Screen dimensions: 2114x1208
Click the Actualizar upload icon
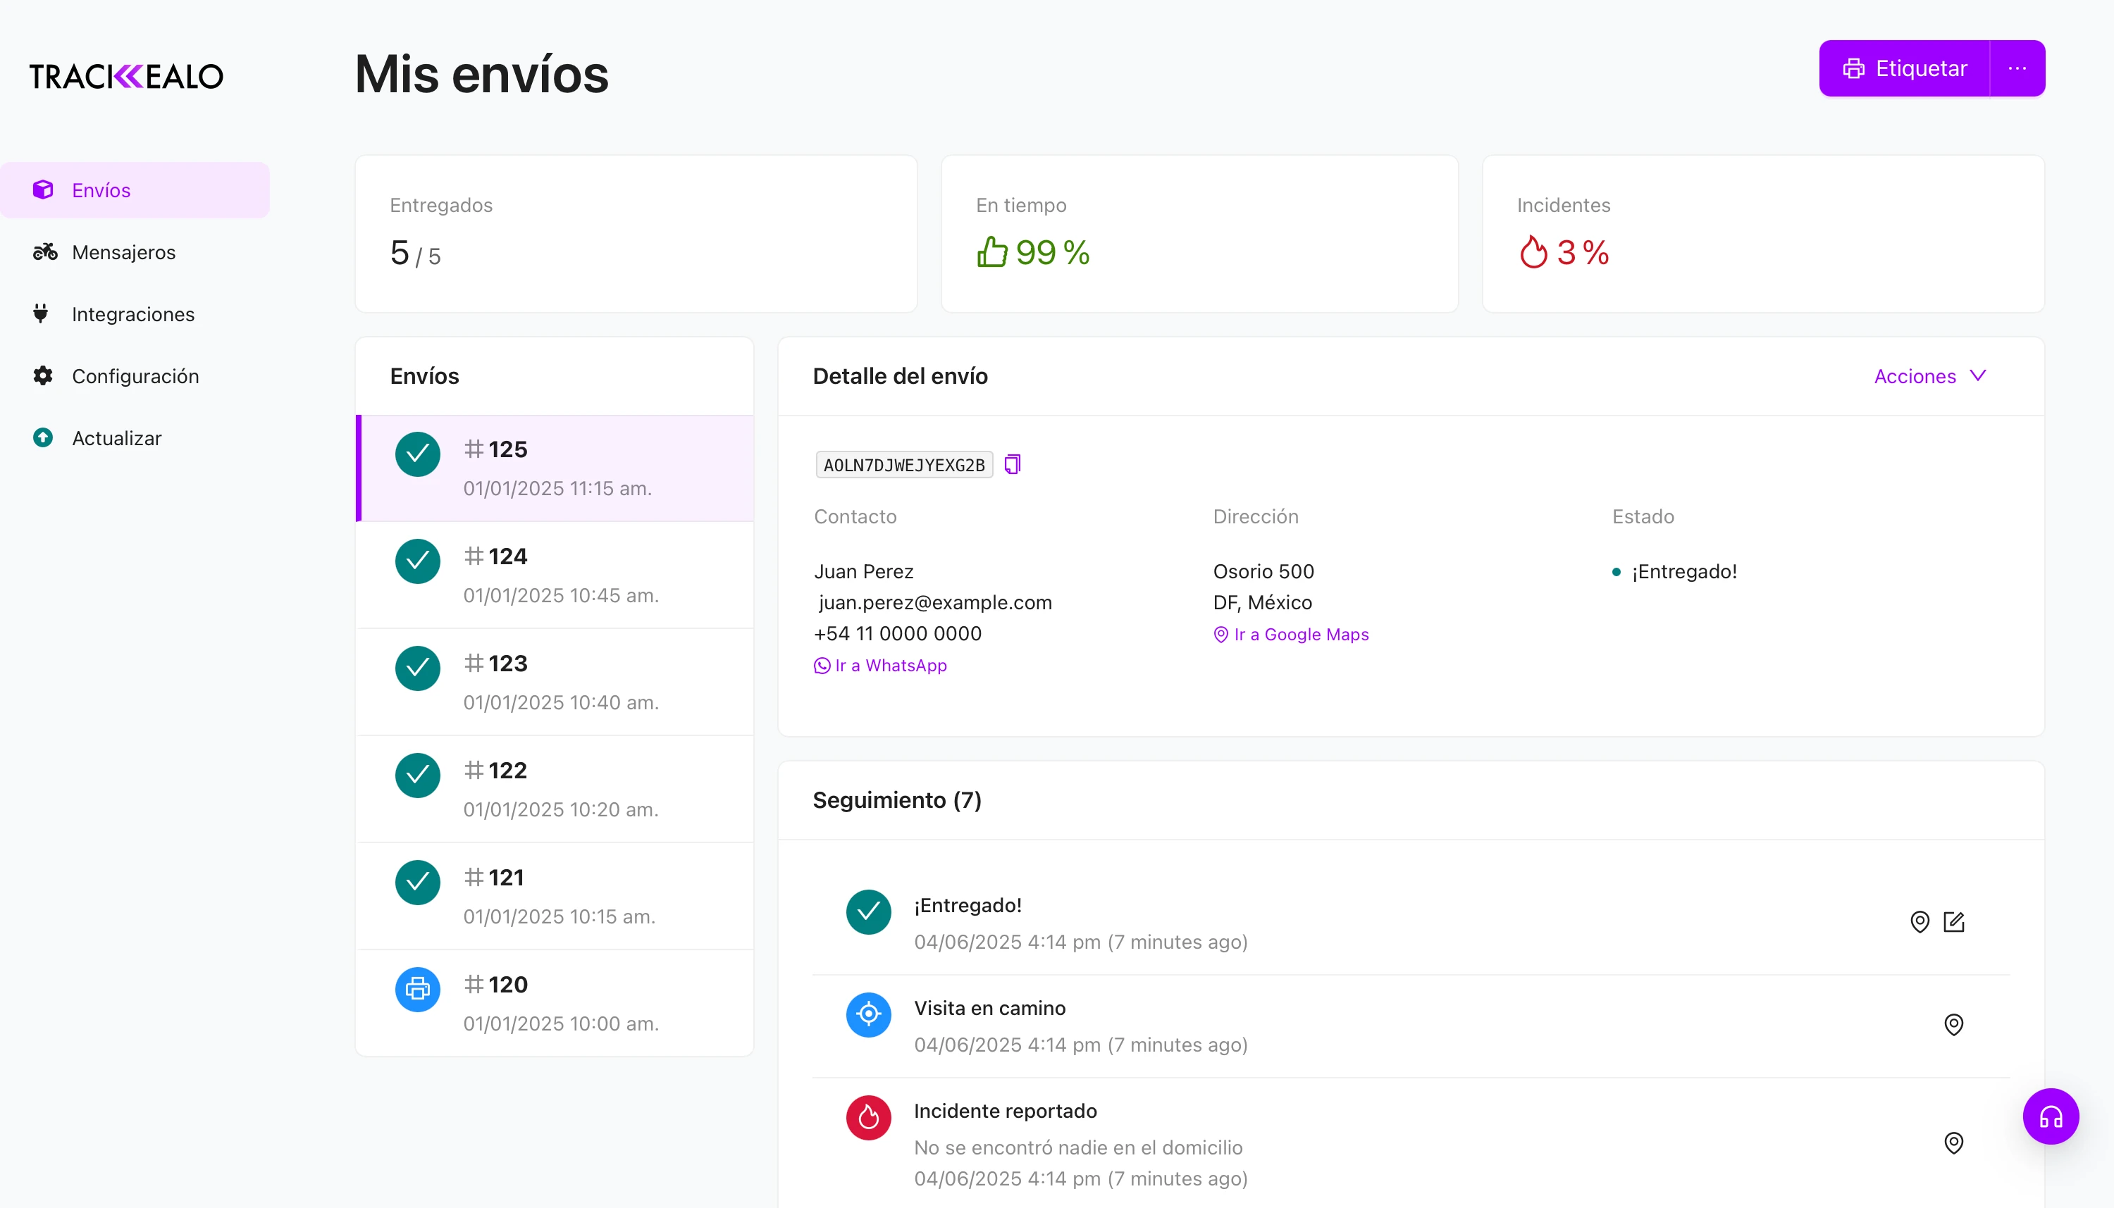pos(43,437)
